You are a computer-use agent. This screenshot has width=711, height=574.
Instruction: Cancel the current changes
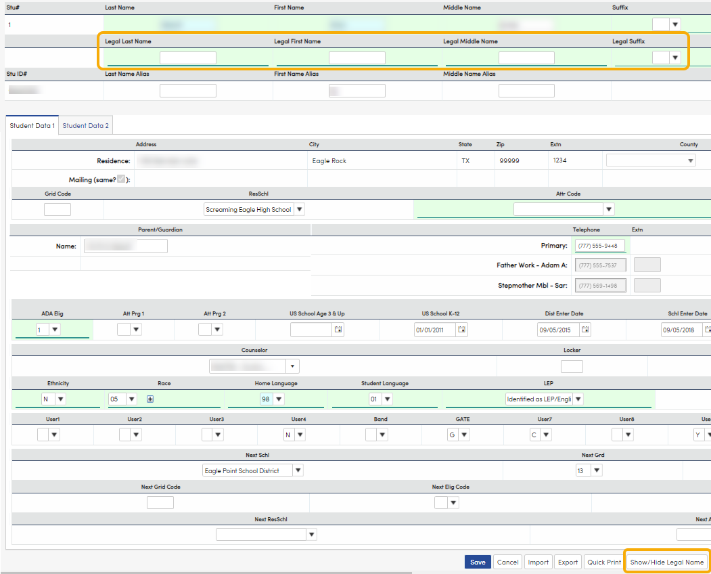507,562
